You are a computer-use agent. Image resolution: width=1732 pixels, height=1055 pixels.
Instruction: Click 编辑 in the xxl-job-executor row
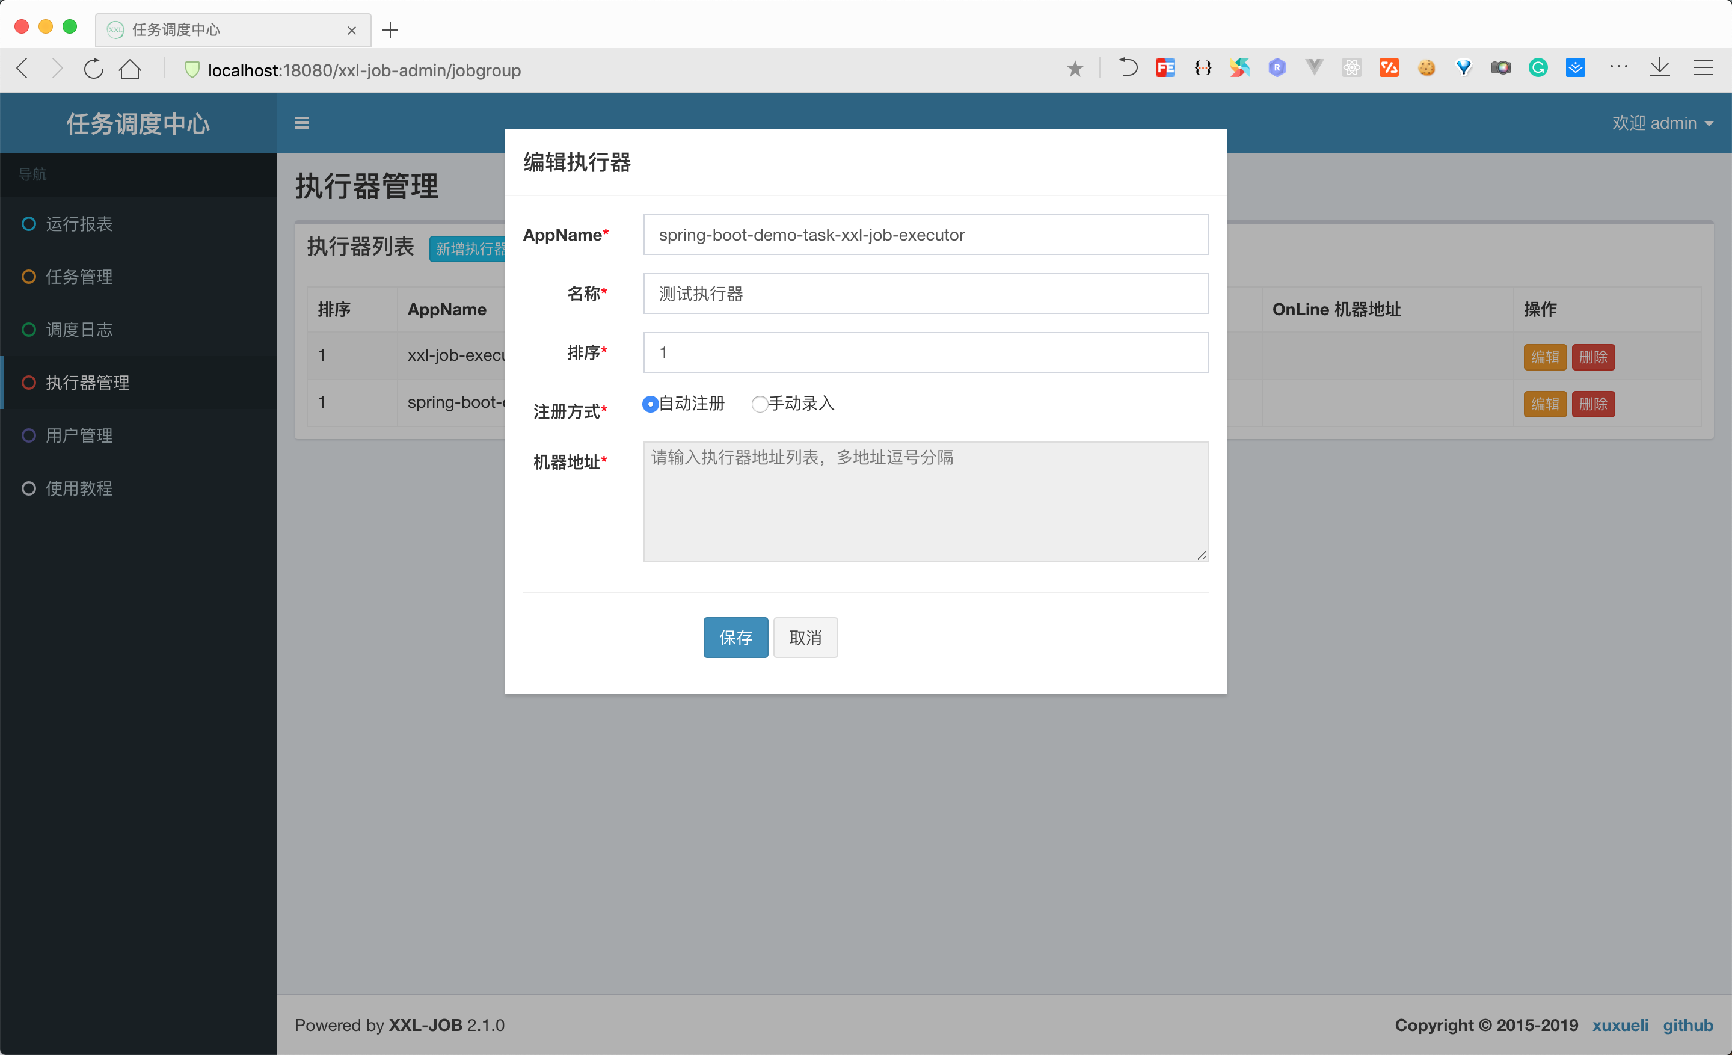pyautogui.click(x=1545, y=357)
